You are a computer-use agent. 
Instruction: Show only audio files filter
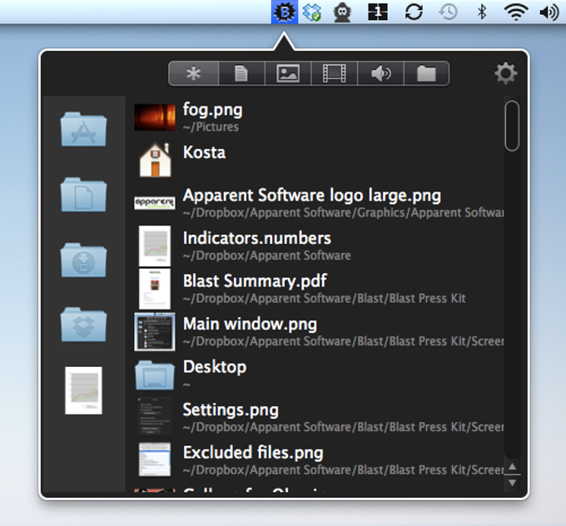tap(380, 74)
